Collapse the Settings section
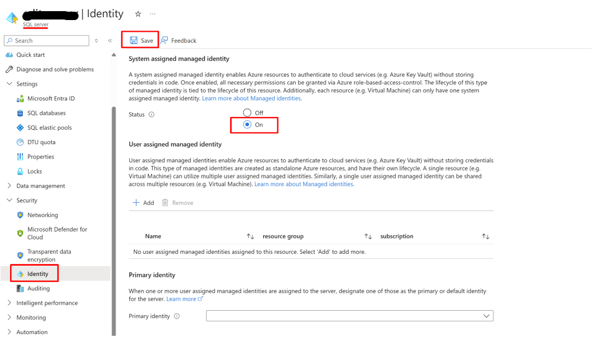Viewport: 598px width, 338px height. click(26, 84)
